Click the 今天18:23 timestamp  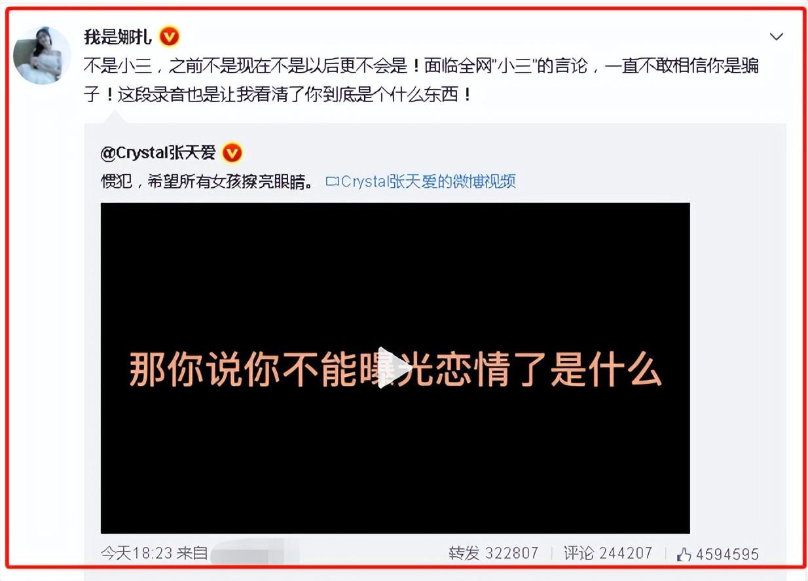click(138, 554)
